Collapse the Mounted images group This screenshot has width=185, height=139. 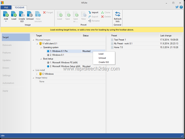(33, 40)
